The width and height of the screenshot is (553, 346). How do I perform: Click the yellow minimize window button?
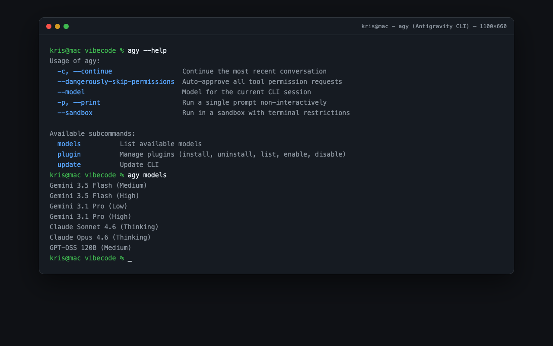[x=57, y=26]
